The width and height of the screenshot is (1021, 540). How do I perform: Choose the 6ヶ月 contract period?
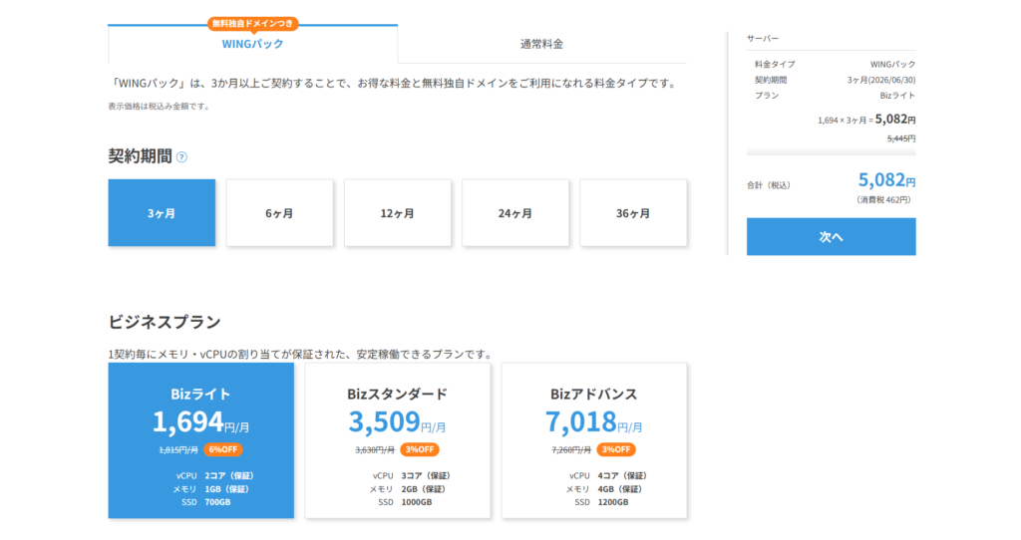tap(279, 213)
